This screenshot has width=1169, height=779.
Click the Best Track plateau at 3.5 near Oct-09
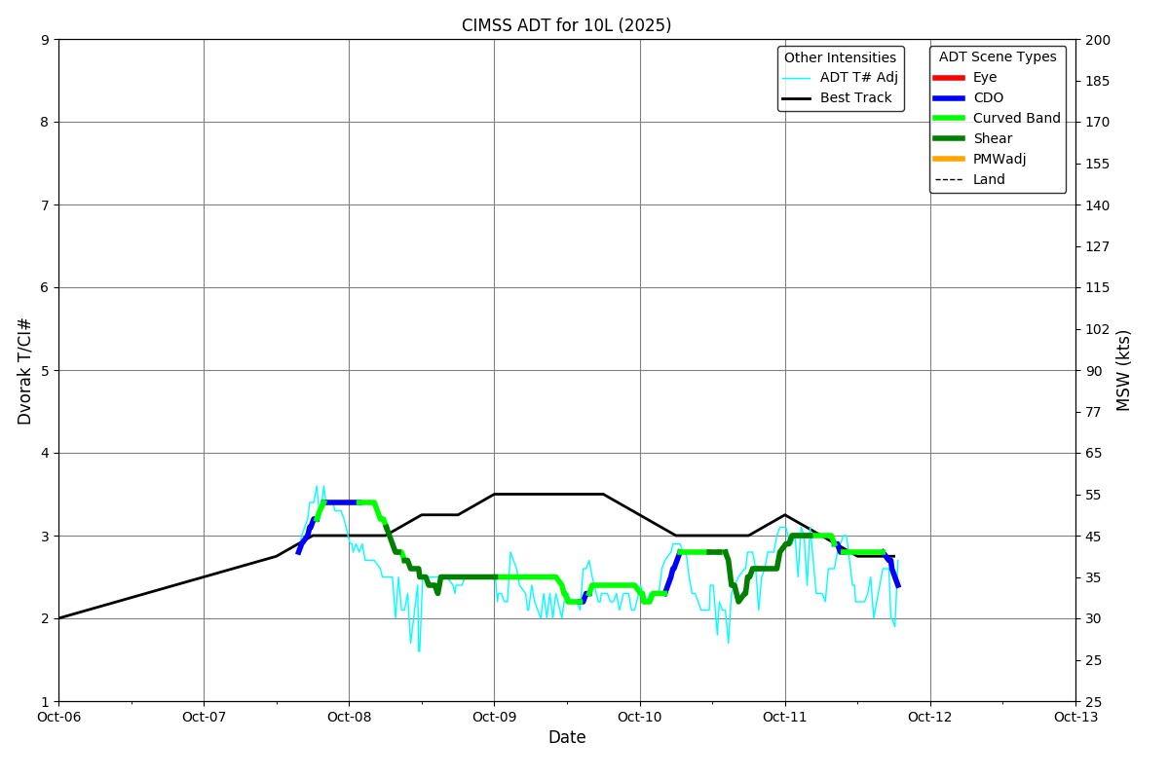(548, 494)
